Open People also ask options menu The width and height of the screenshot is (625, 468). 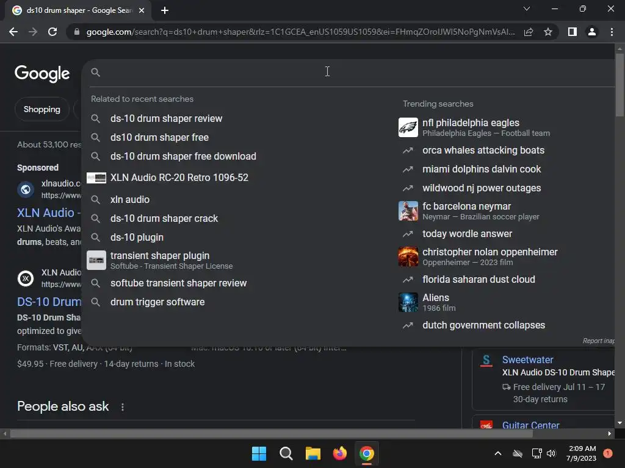tap(122, 407)
